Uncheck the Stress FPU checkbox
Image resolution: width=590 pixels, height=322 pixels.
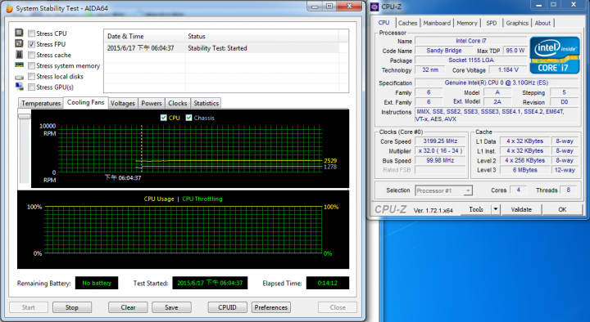[x=32, y=44]
